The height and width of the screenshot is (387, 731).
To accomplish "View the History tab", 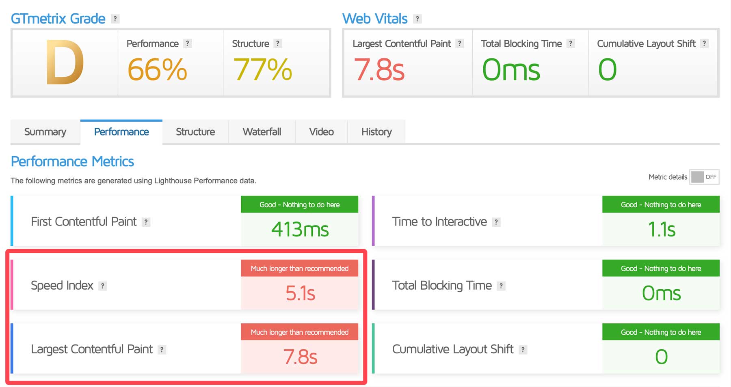I will (376, 131).
